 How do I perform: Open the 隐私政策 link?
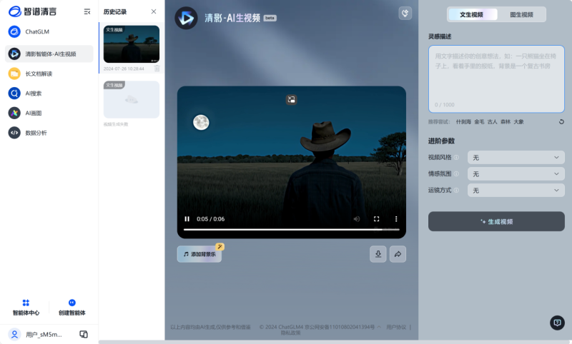[291, 333]
